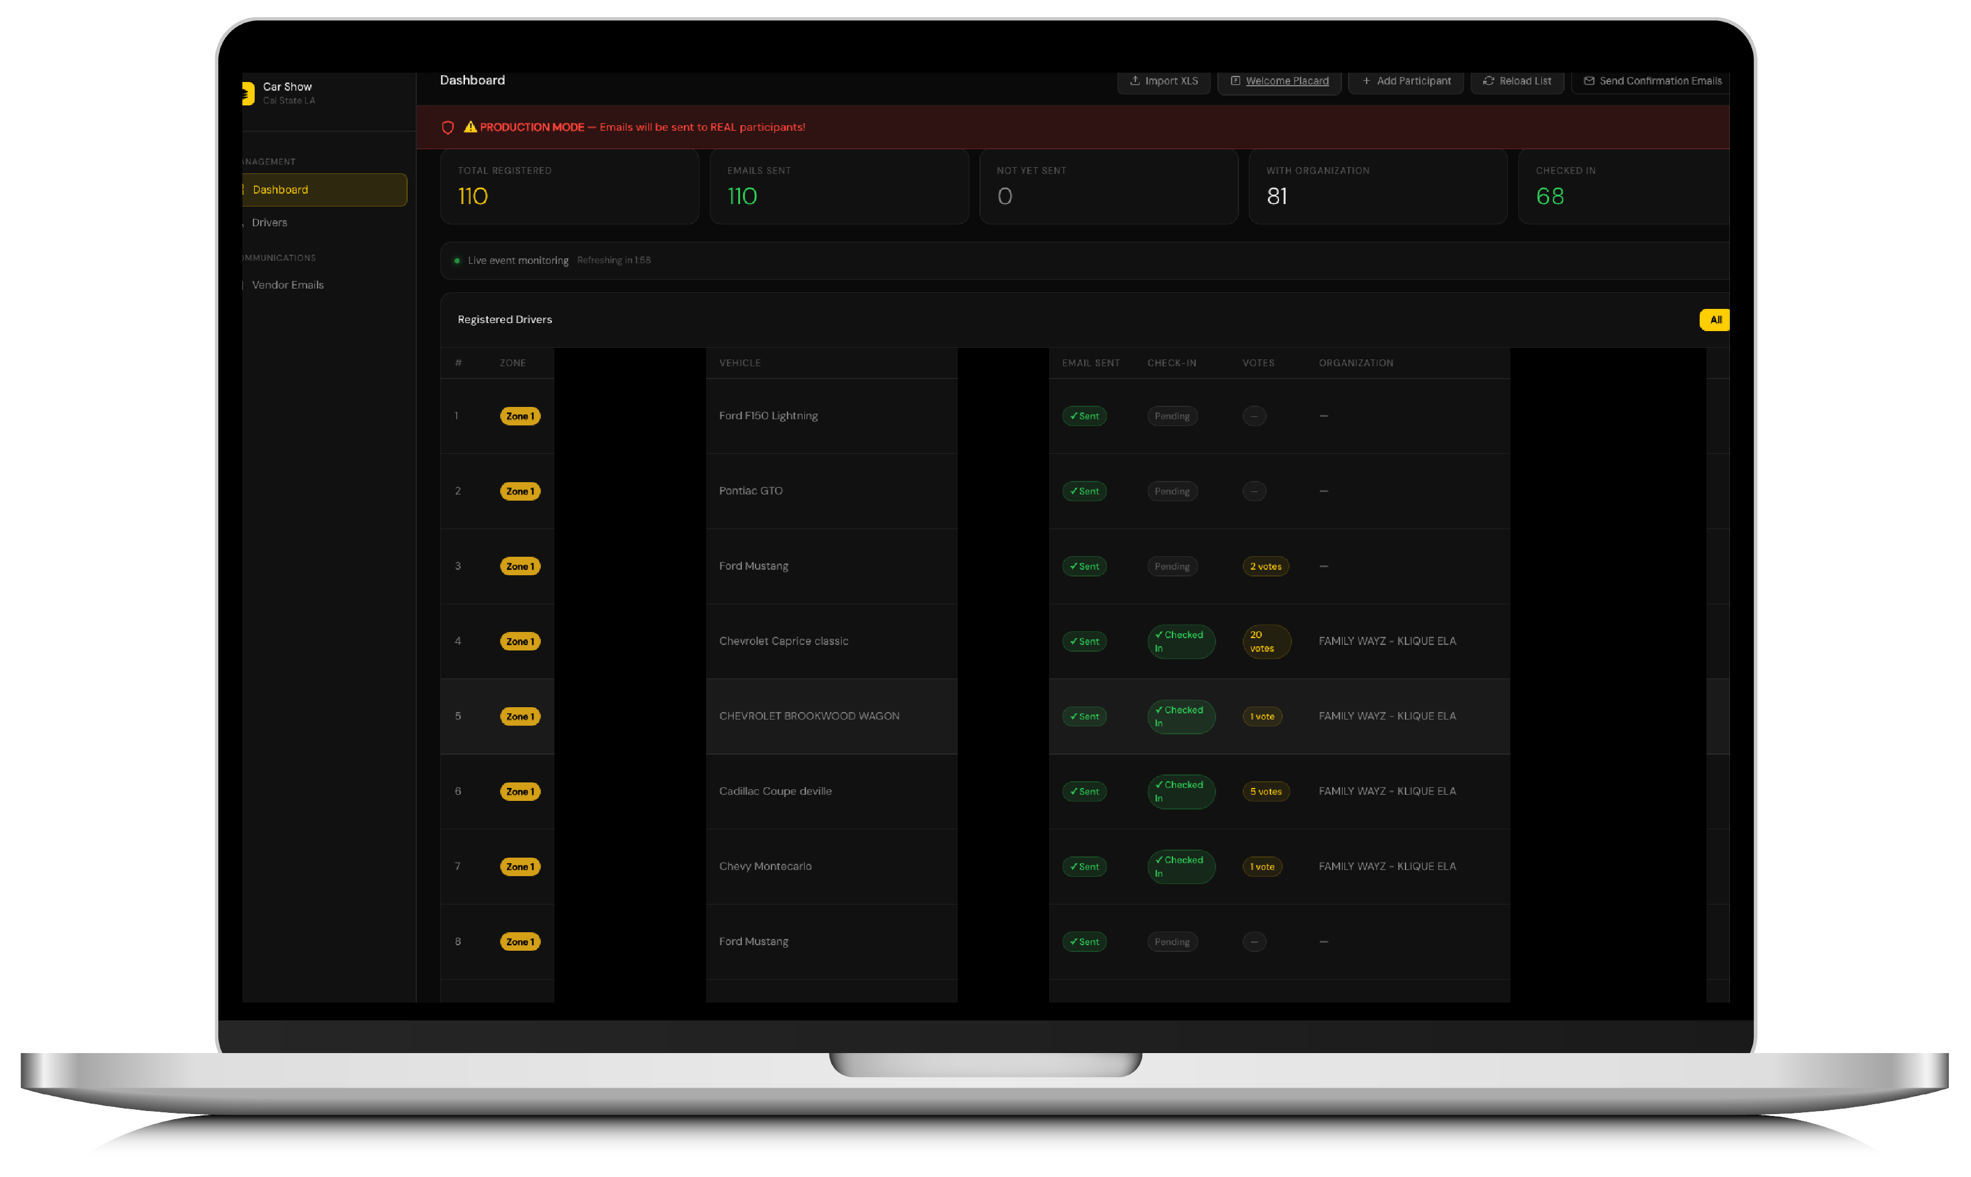Click the ZONE column header

point(512,363)
